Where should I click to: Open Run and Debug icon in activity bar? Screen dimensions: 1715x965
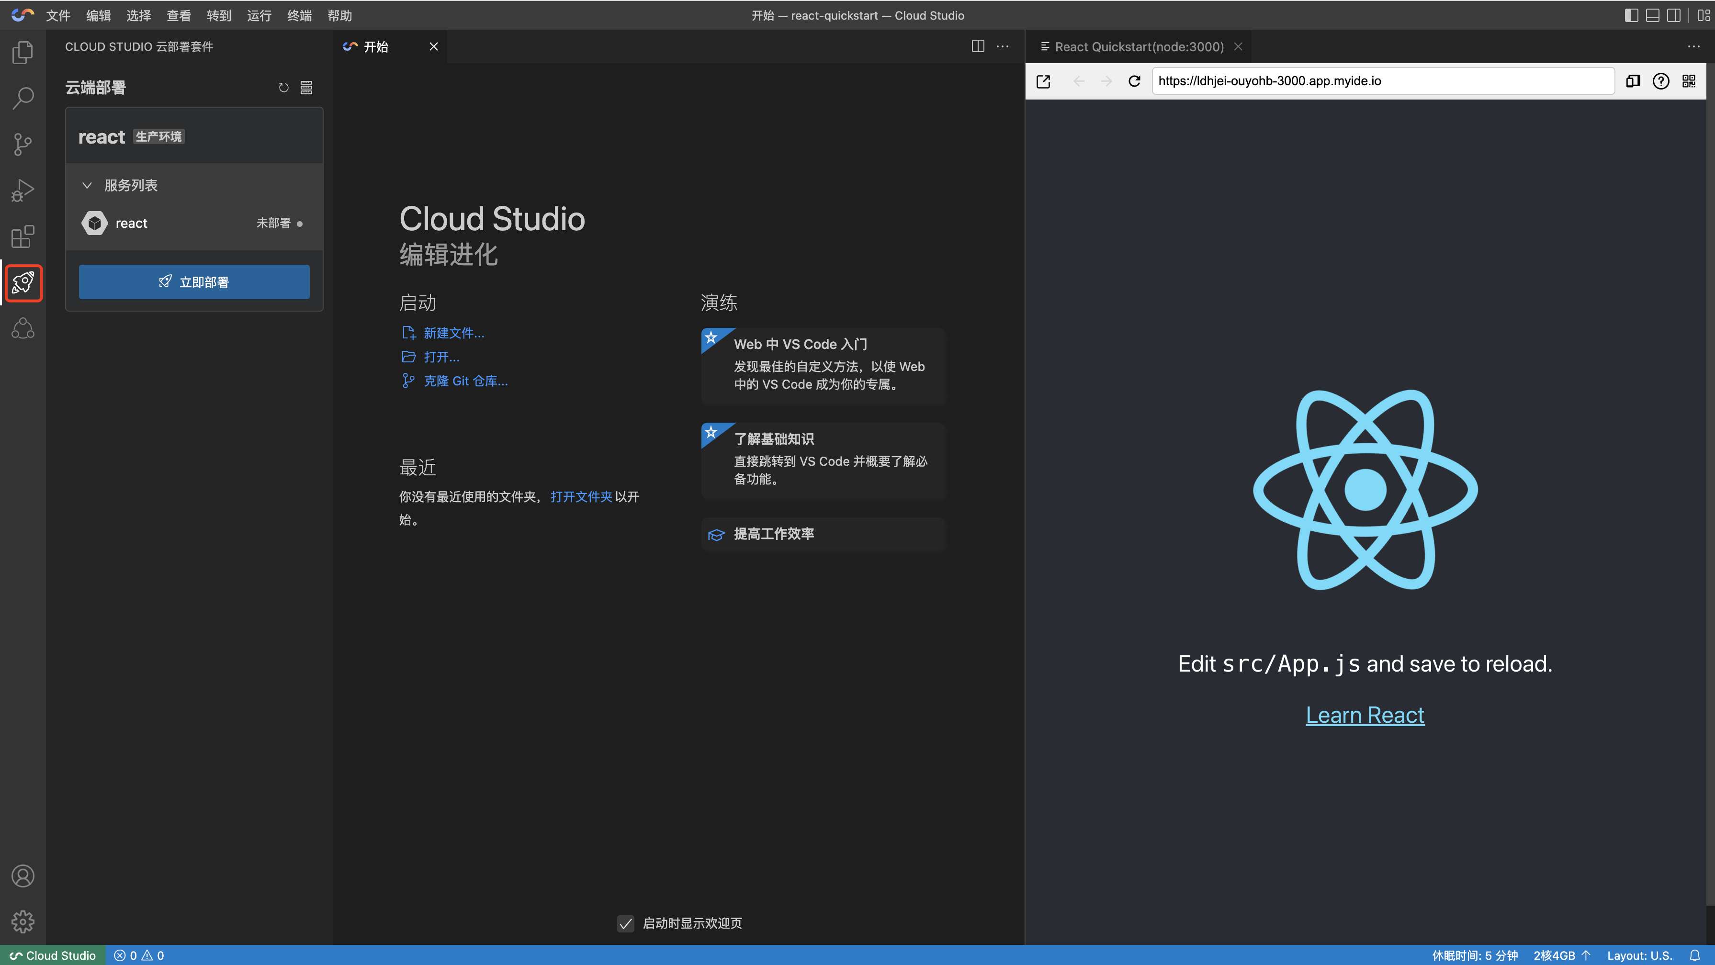pos(23,191)
